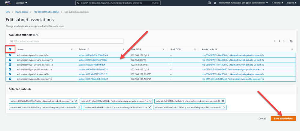
Task: Expand the Services dropdown menu
Action: (x=21, y=3)
